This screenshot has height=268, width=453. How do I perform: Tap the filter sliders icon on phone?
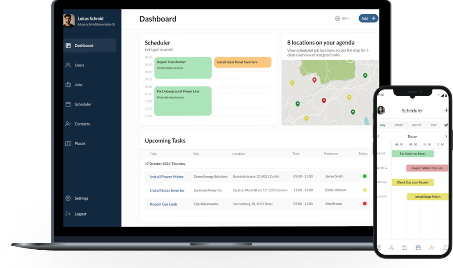click(446, 125)
